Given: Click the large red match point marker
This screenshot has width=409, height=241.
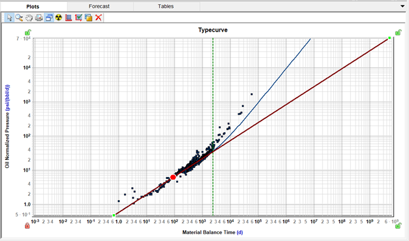Looking at the screenshot, I should [x=173, y=177].
